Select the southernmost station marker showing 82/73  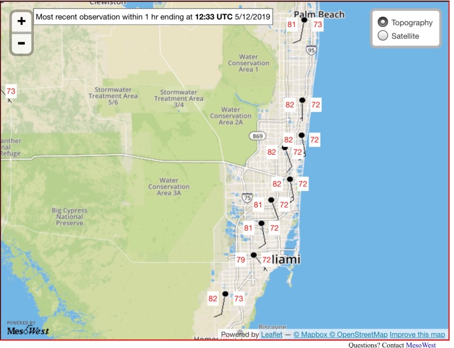[225, 294]
